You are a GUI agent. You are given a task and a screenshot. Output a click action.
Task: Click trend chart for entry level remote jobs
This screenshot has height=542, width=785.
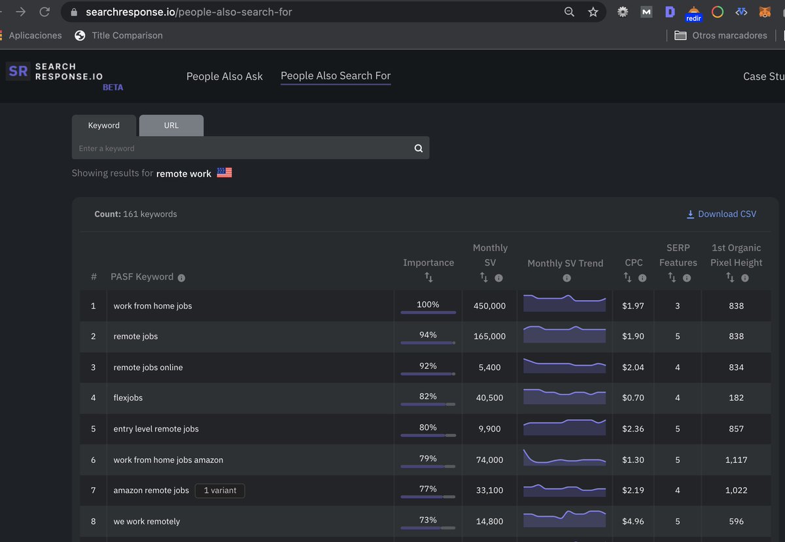point(565,427)
